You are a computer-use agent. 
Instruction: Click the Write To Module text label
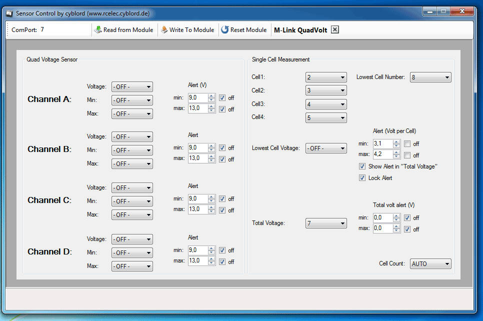pos(191,30)
